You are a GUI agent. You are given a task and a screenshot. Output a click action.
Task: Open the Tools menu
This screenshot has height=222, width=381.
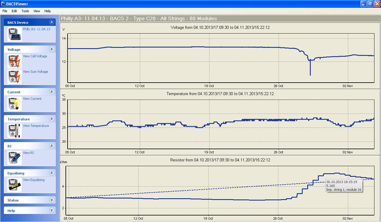tap(25, 11)
